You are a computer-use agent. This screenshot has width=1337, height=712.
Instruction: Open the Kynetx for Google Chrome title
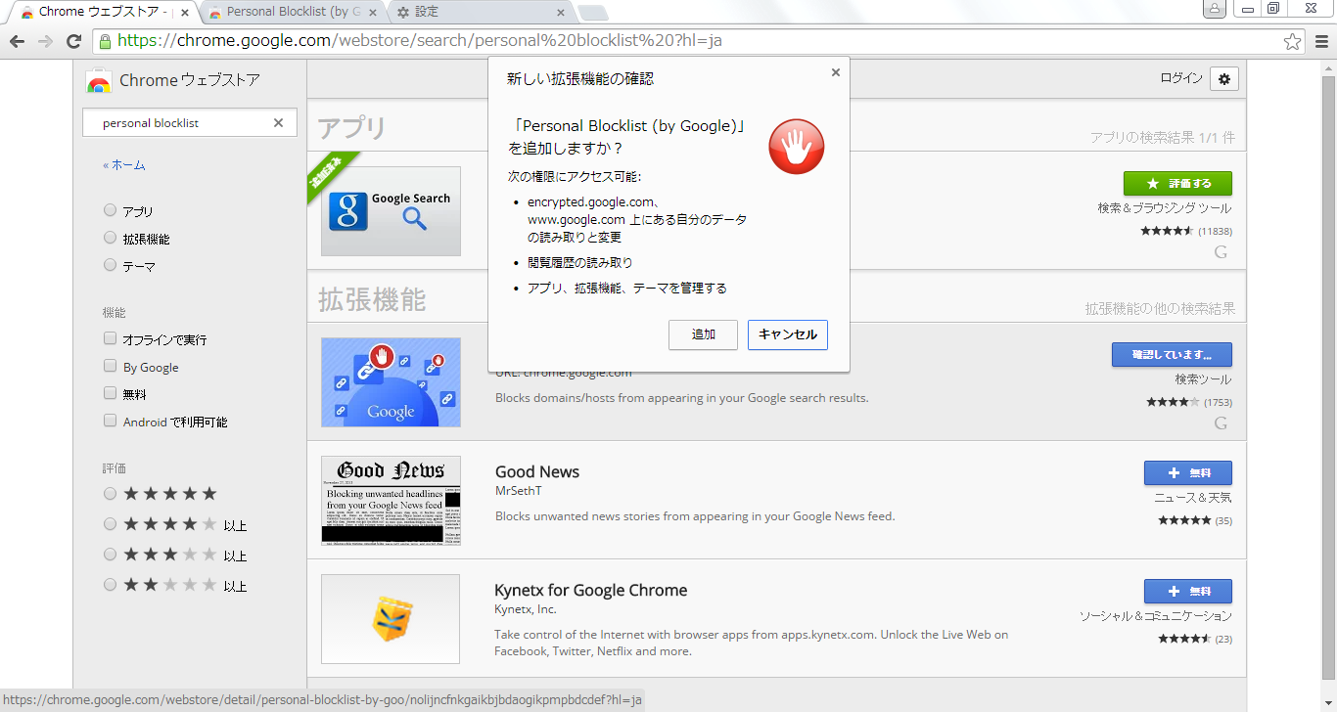coord(591,590)
